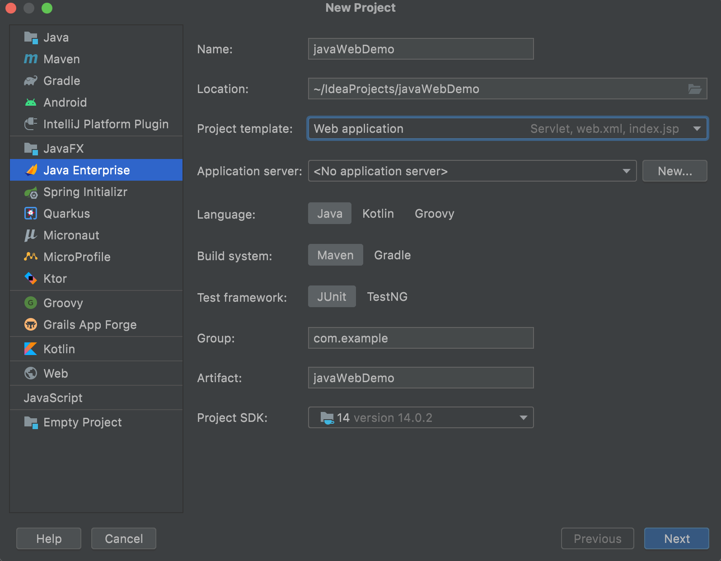This screenshot has height=561, width=721.
Task: Open the Project SDK version dropdown
Action: tap(421, 418)
